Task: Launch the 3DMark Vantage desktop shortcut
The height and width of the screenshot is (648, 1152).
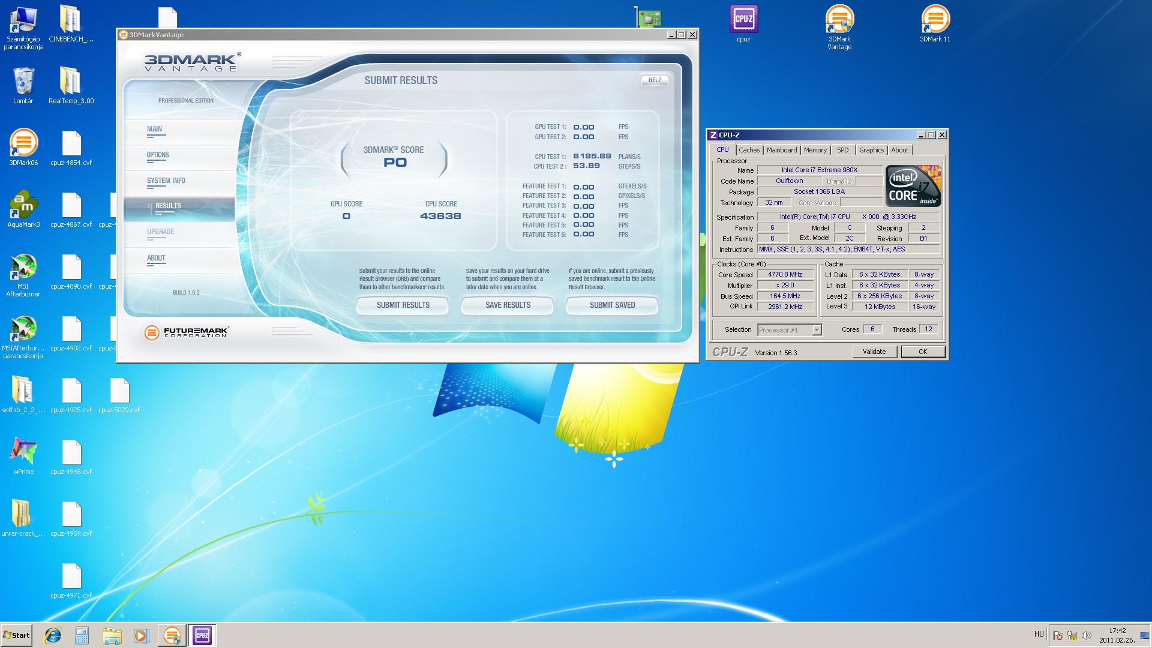Action: tap(839, 28)
